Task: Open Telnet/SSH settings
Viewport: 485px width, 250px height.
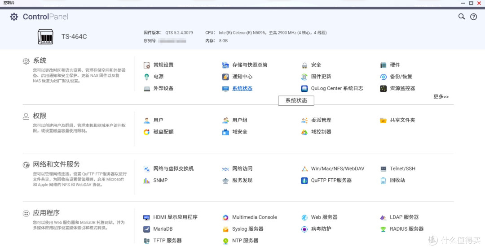Action: (402, 168)
